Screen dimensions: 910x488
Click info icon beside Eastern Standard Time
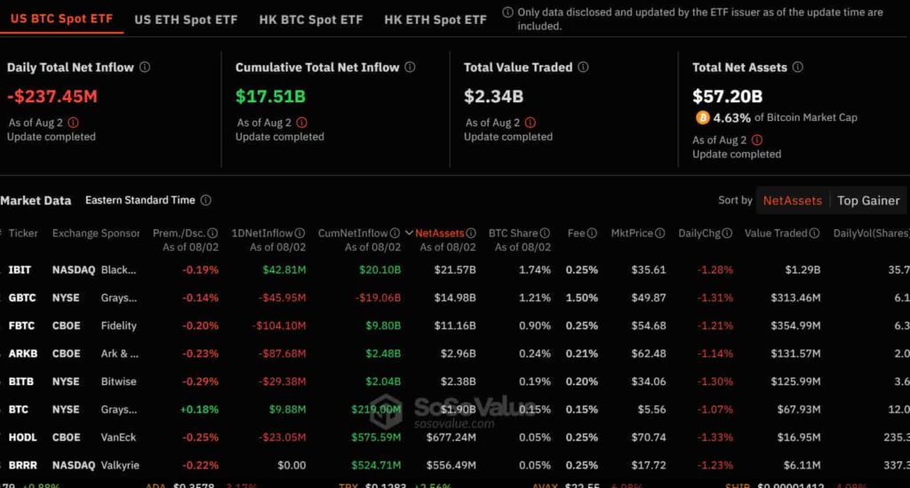click(205, 201)
